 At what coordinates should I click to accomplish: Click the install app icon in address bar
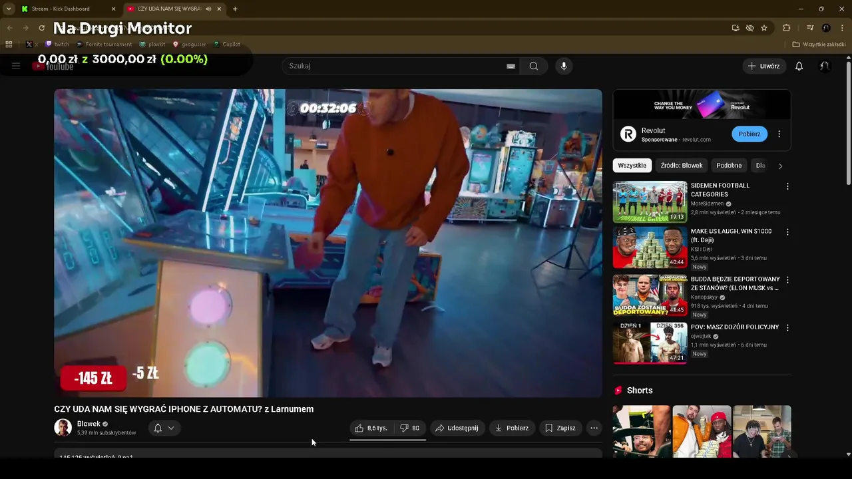[x=736, y=28]
